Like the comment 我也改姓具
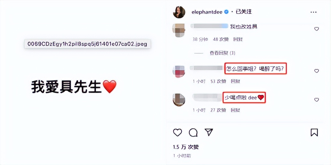 317,29
